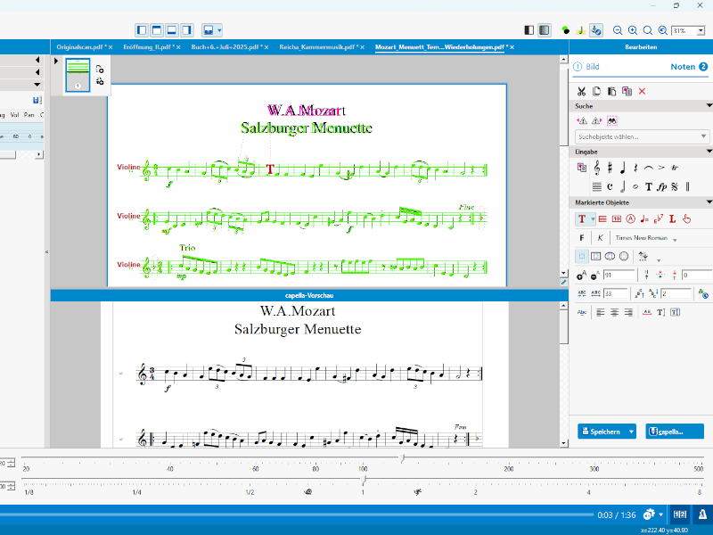Click the Speichern button
Viewport: 713px width, 535px height.
602,432
